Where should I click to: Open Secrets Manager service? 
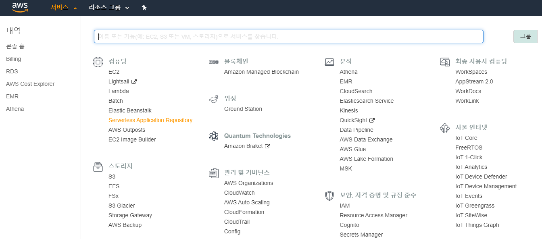click(361, 235)
